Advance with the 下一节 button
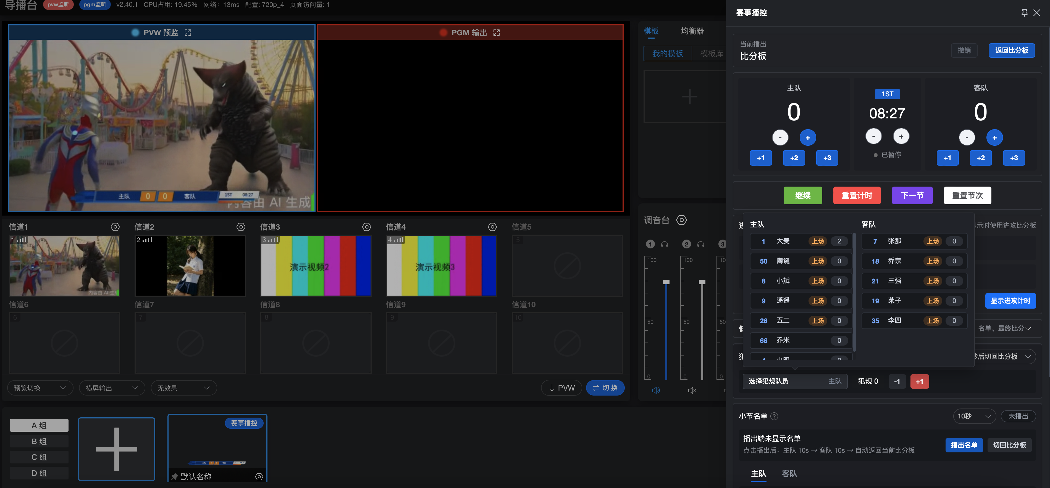The width and height of the screenshot is (1050, 488). pos(912,195)
